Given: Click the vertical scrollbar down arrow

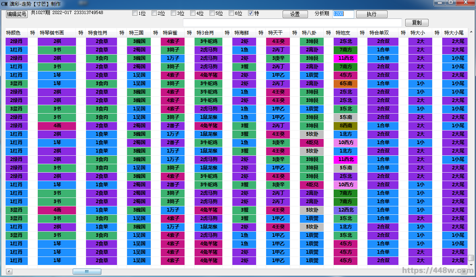Looking at the screenshot, I should (471, 265).
